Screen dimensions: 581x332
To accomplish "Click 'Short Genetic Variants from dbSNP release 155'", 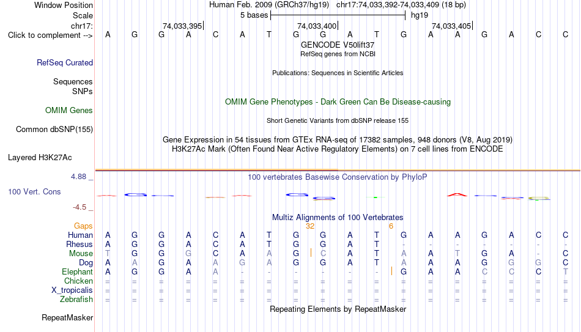I will point(338,121).
